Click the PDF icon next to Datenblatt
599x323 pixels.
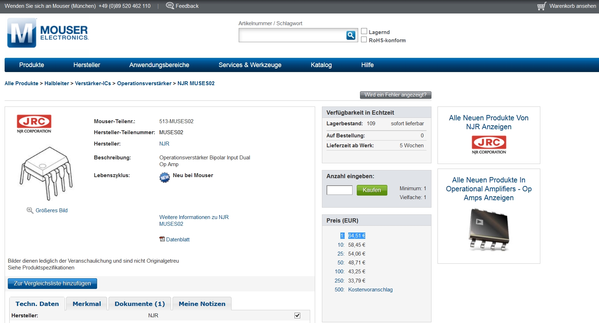coord(162,239)
